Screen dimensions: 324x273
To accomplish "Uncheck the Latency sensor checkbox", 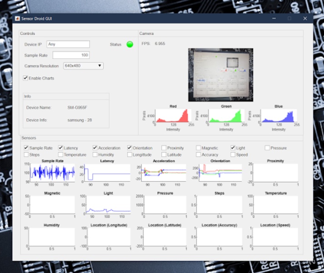I will pos(60,148).
